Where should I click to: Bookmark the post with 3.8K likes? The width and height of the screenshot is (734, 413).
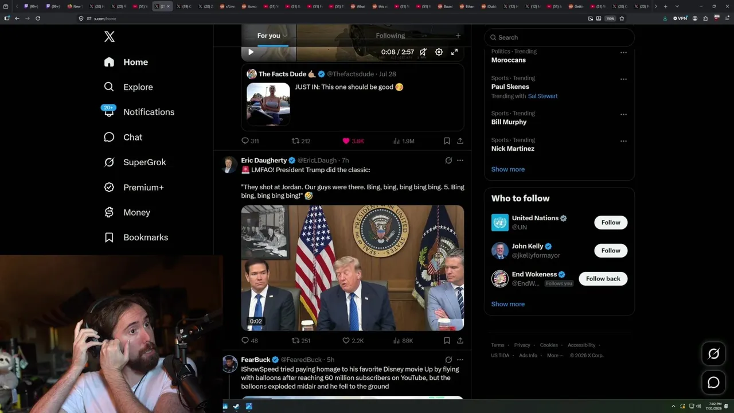click(447, 141)
